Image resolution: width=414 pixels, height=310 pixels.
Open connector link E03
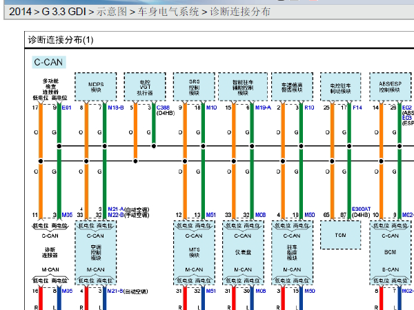click(407, 118)
